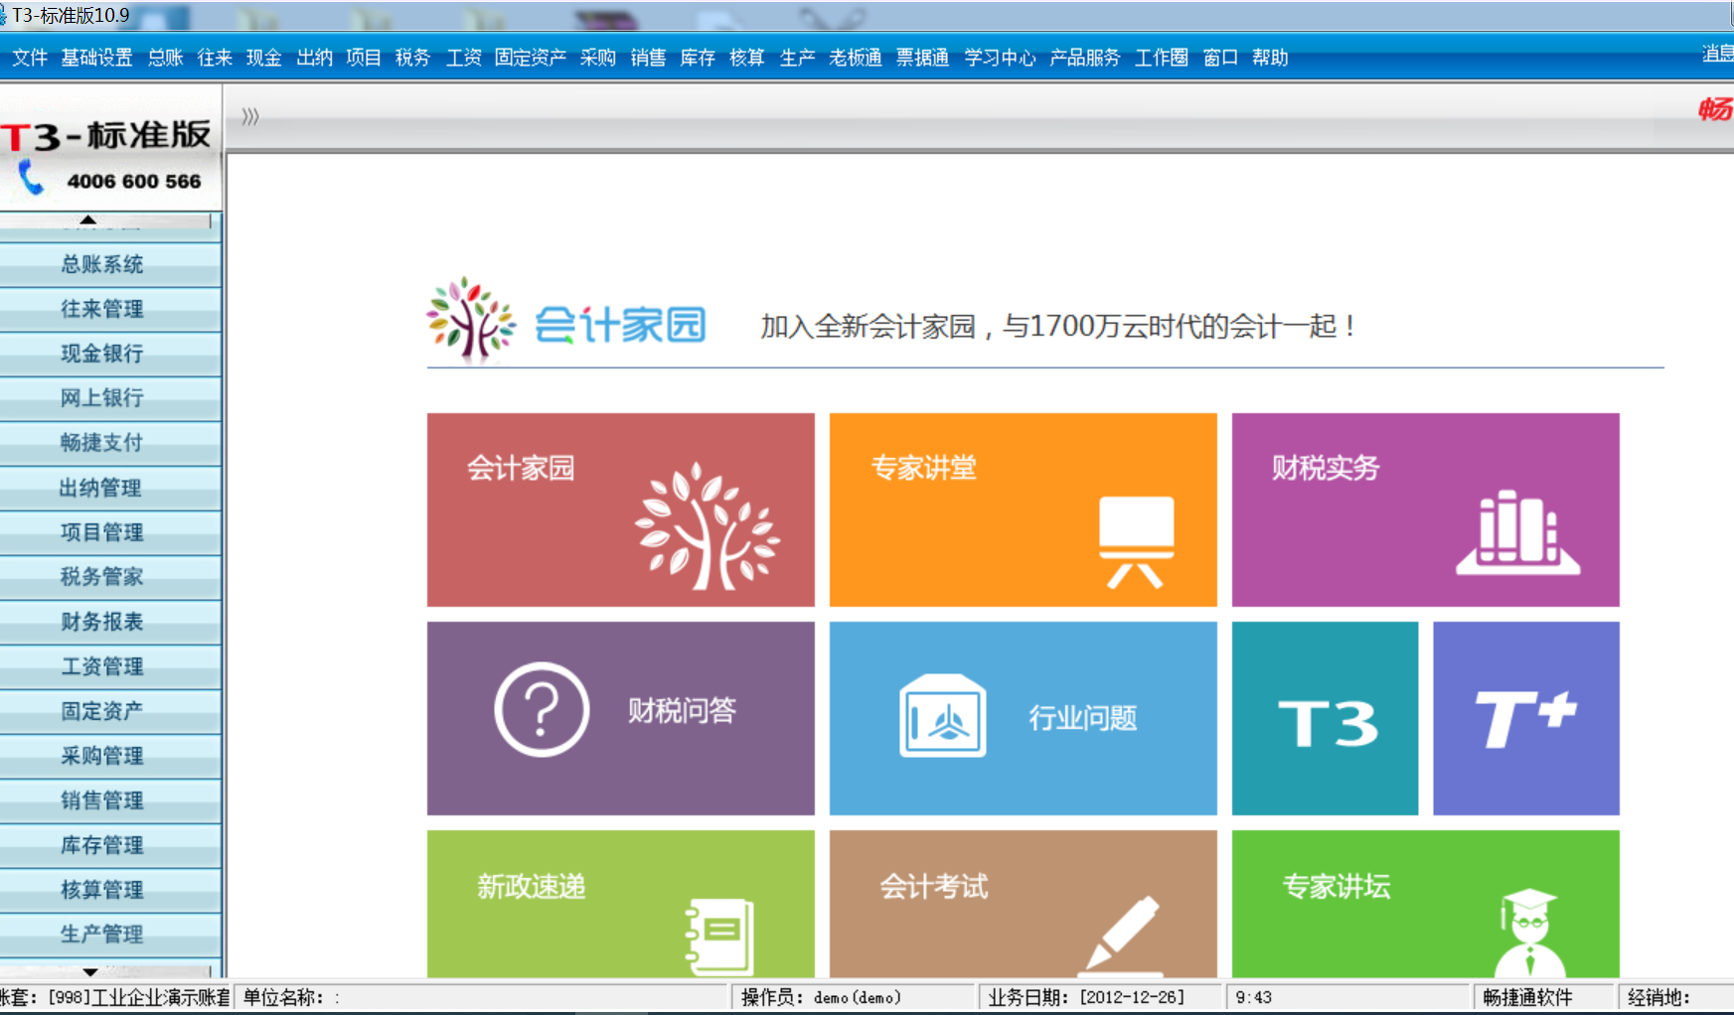Click the 财税问答 question mark icon
1734x1015 pixels.
pyautogui.click(x=542, y=710)
